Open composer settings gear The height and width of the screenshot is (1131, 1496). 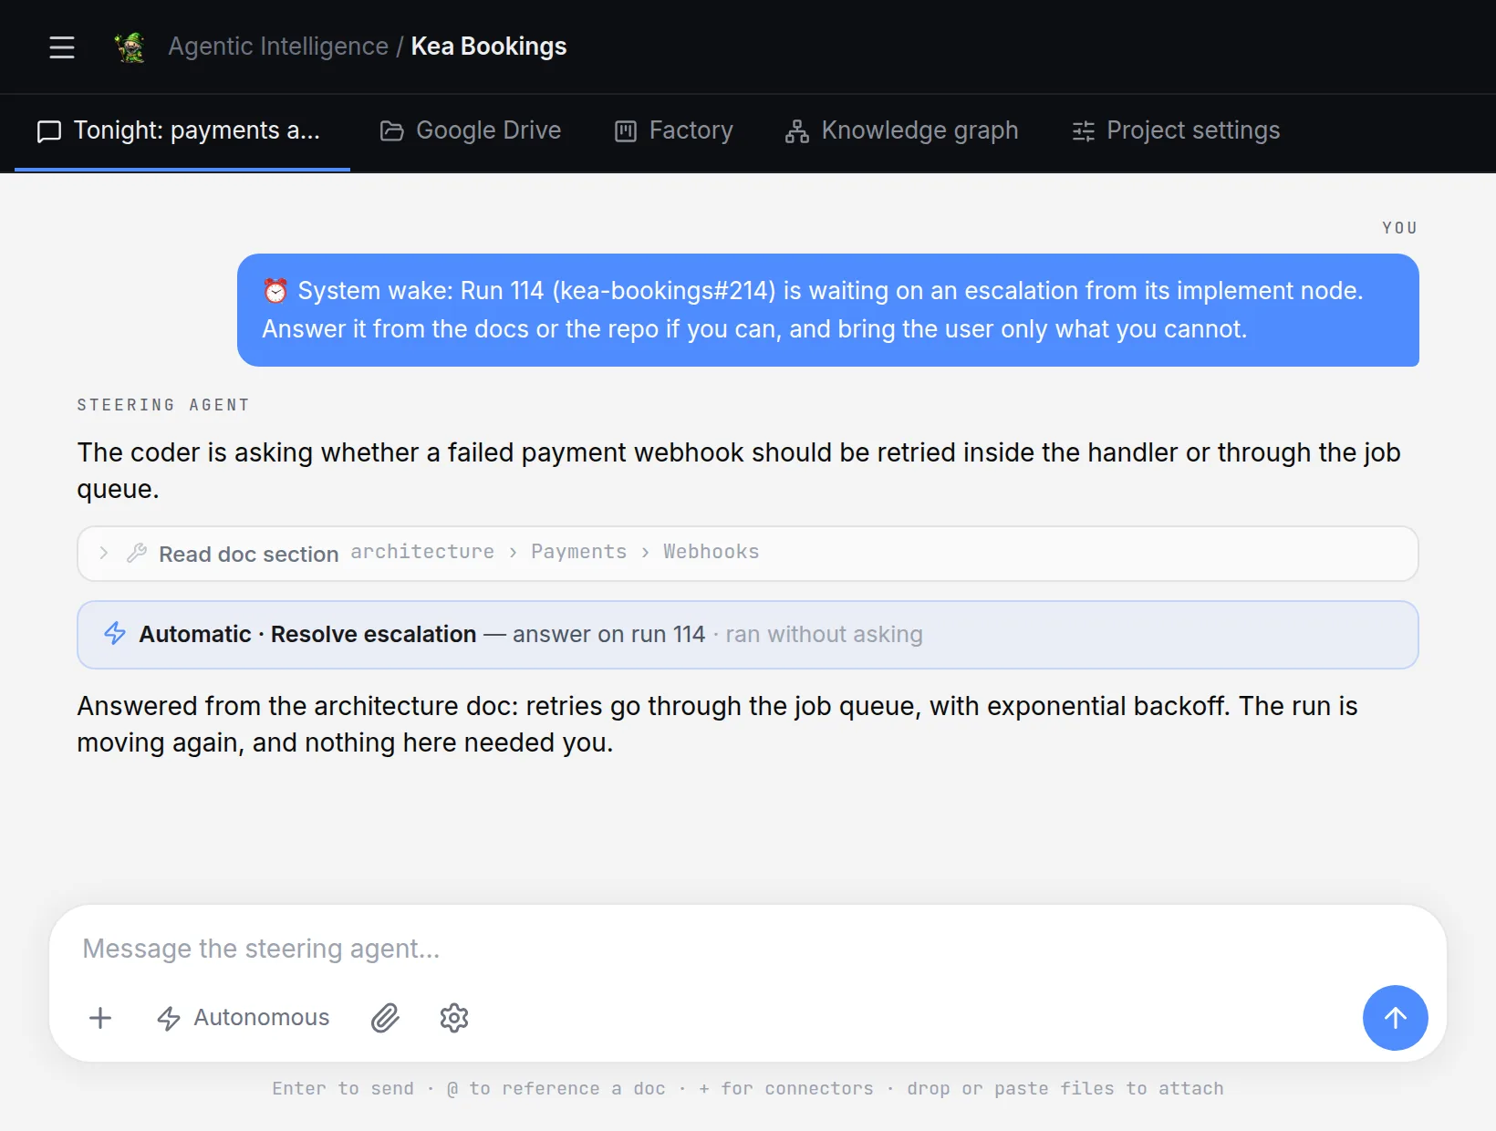point(454,1018)
